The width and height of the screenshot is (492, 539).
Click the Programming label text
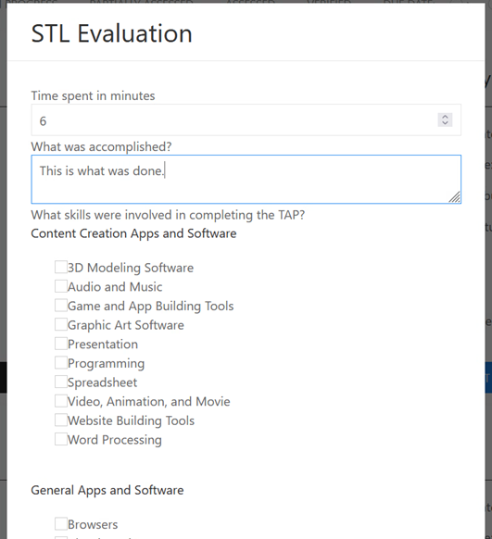(x=106, y=363)
